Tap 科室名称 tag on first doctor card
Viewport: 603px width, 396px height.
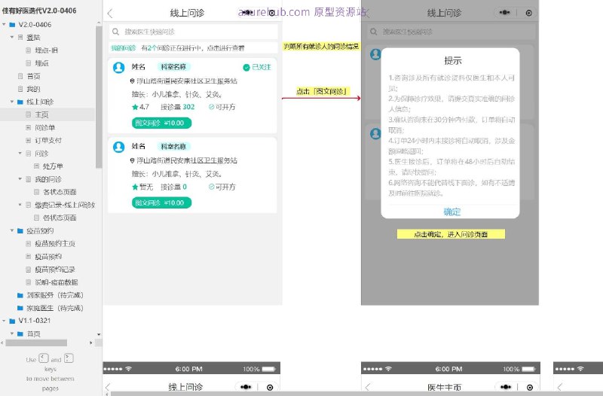pos(173,67)
